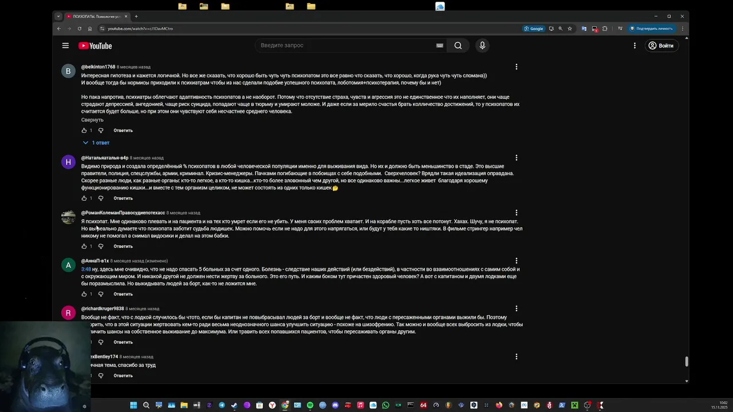Reply to @РоманКолеманПравосудиепотехасс comment

(123, 247)
